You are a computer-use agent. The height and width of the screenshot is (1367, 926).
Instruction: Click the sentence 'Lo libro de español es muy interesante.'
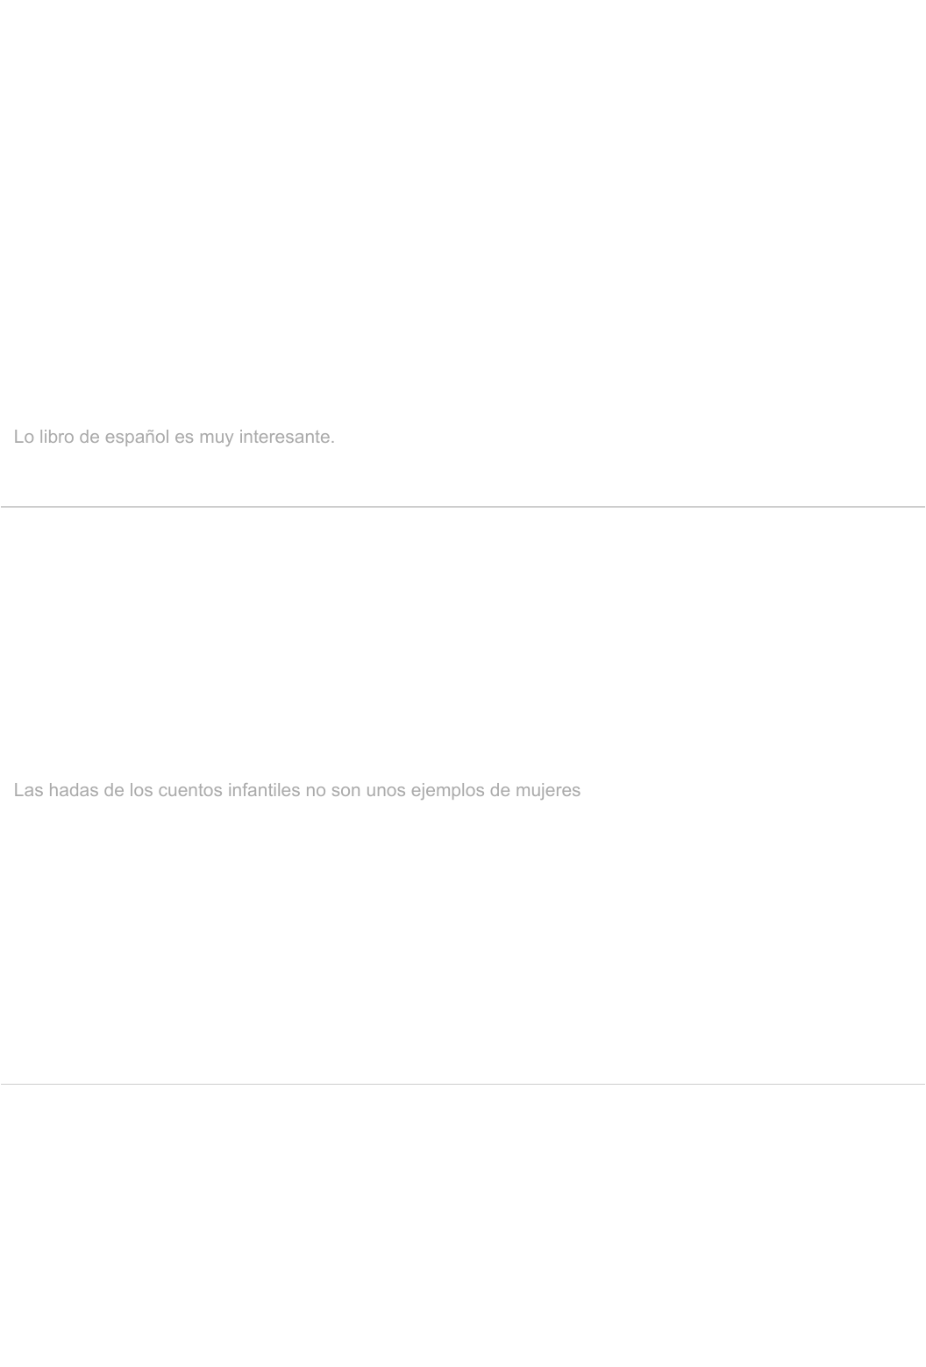tap(174, 437)
